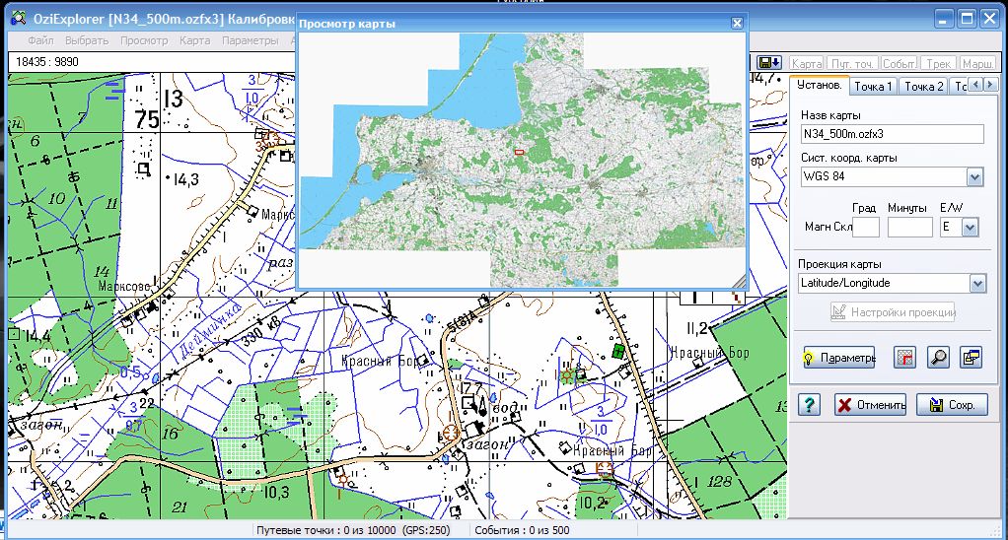
Task: Close the OziExplorer main window
Action: [x=990, y=18]
